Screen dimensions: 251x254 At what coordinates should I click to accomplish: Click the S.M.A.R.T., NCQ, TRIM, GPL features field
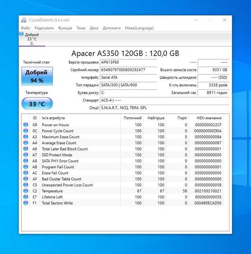(164, 108)
